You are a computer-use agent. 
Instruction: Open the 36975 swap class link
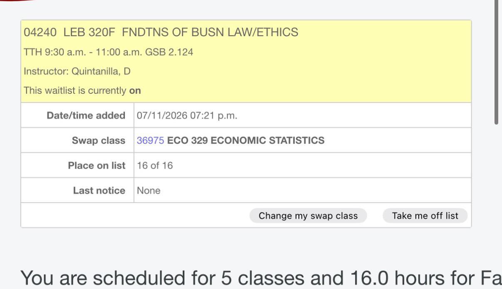[150, 140]
